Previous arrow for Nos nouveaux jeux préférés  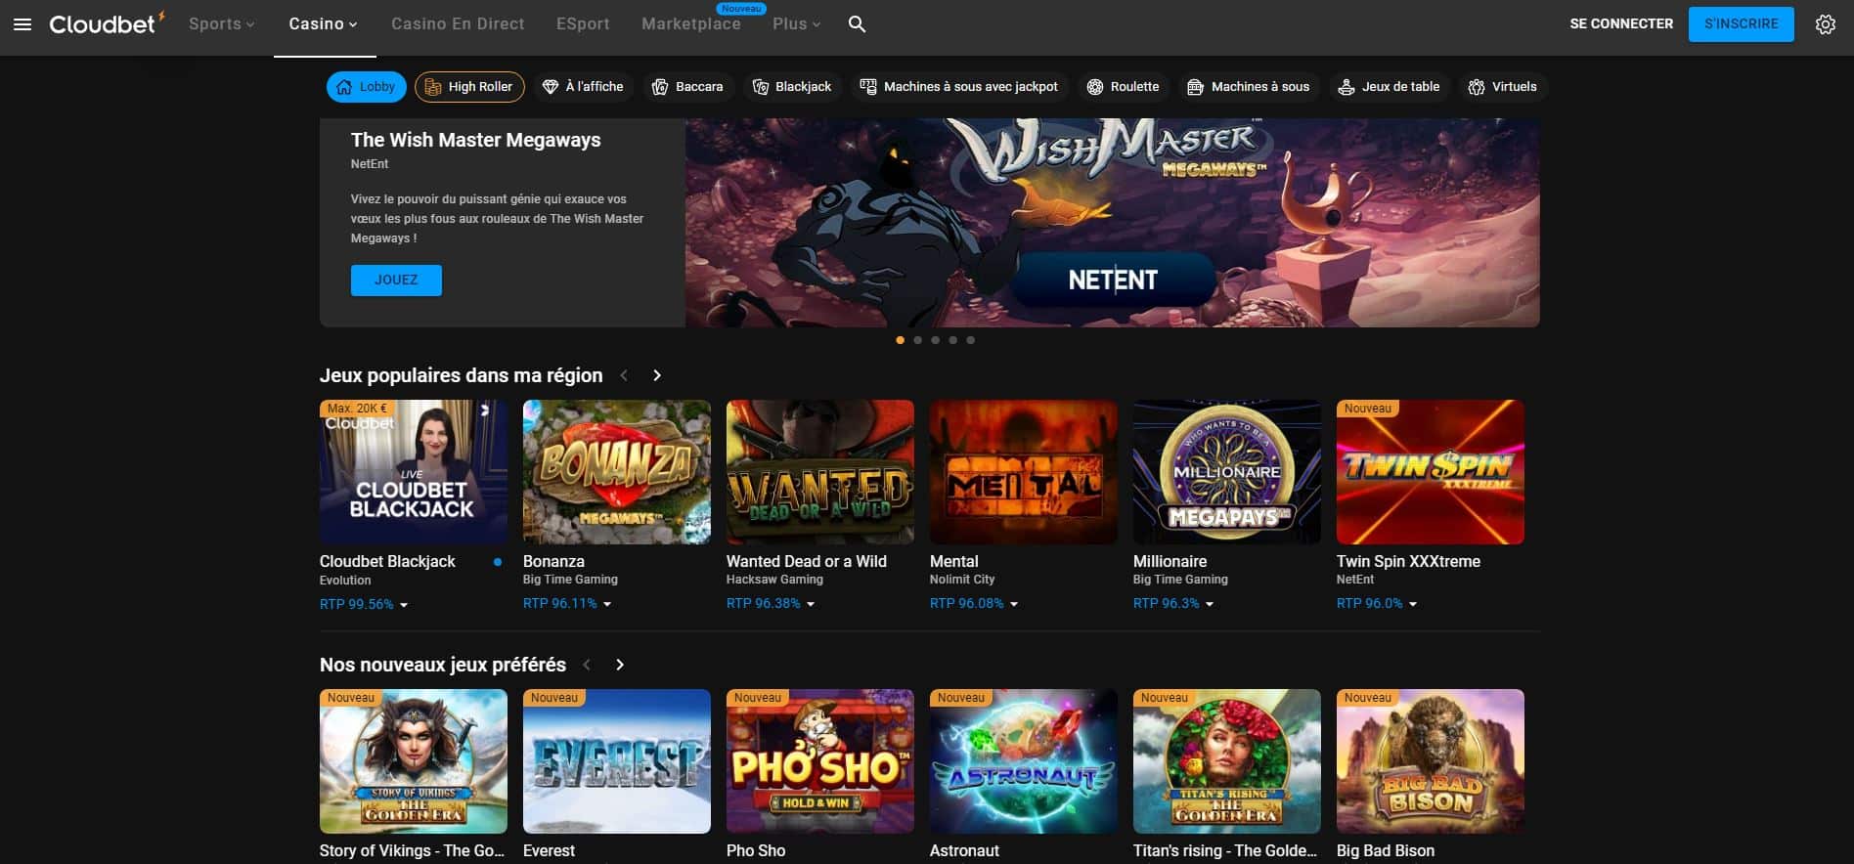coord(587,666)
